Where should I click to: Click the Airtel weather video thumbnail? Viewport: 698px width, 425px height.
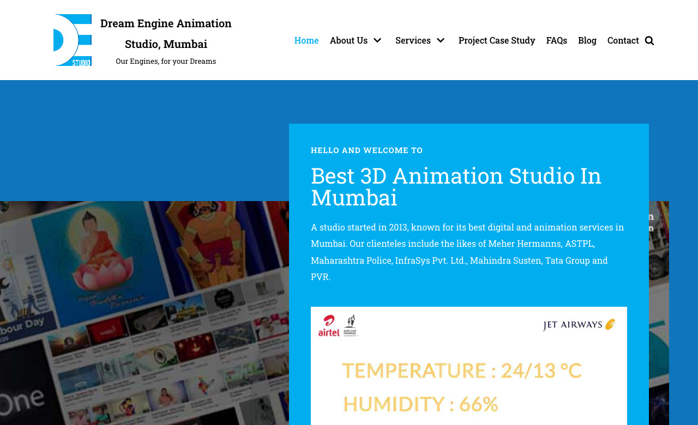click(x=469, y=366)
